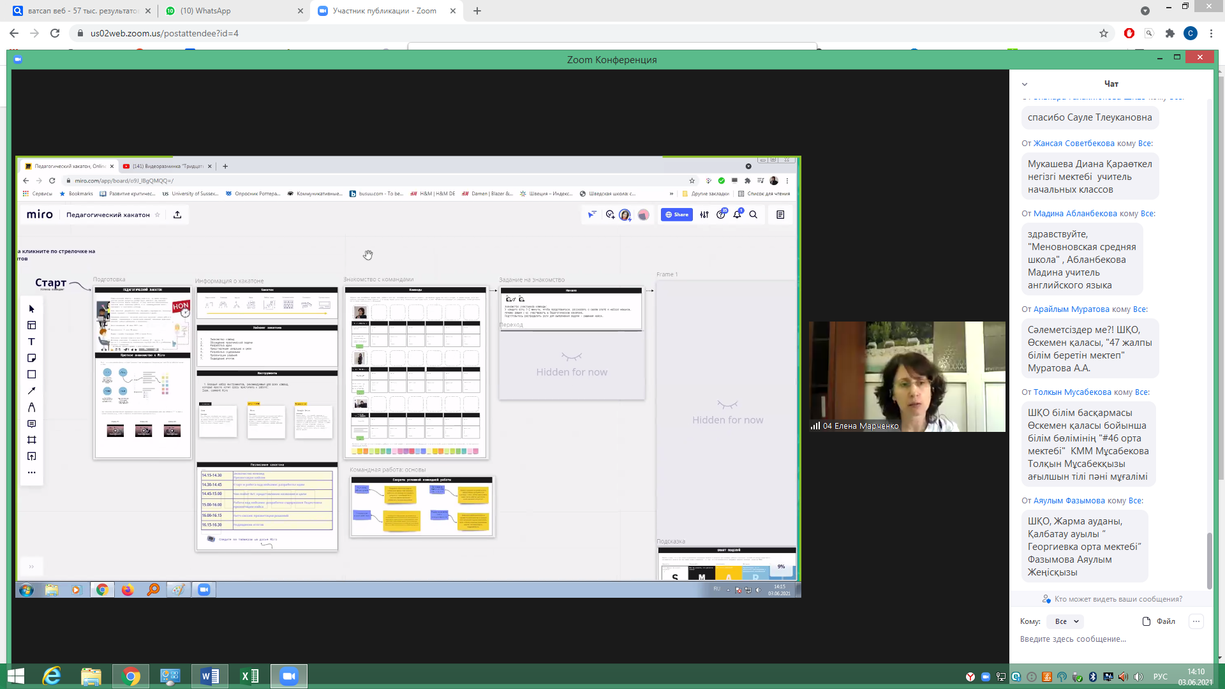1225x689 pixels.
Task: Open a new browser tab
Action: [x=477, y=11]
